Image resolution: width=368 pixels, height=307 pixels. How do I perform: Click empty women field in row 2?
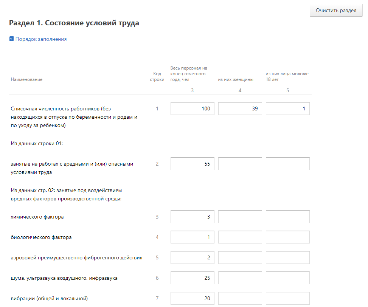[x=240, y=164]
